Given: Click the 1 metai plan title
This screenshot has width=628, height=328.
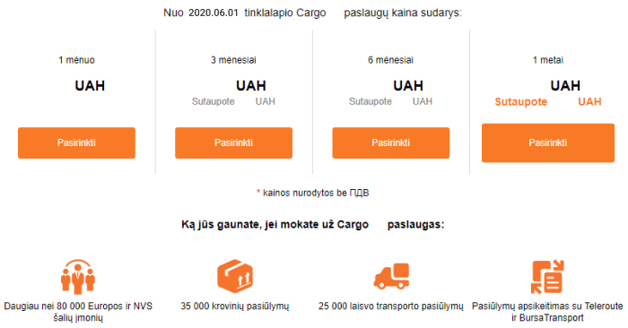Looking at the screenshot, I should coord(548,60).
